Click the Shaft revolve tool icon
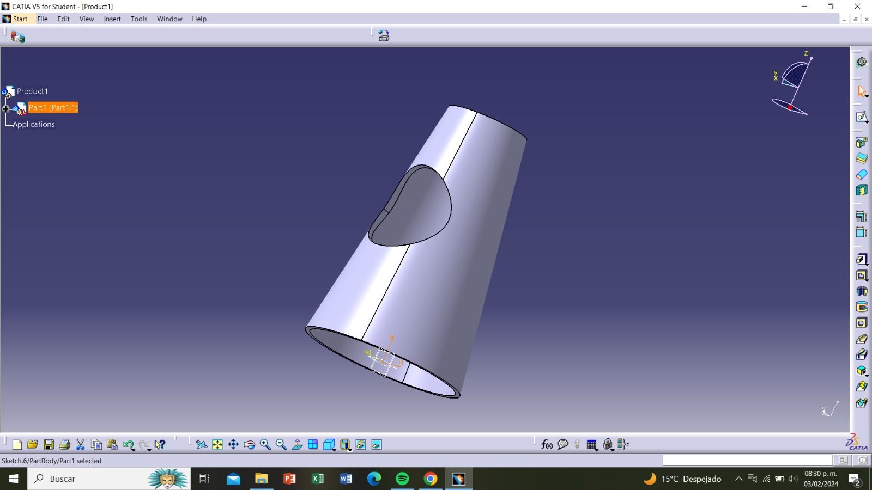 862,291
